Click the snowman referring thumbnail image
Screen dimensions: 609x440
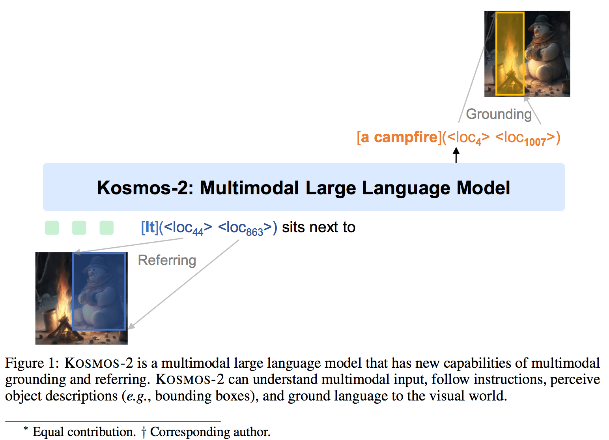(x=82, y=298)
